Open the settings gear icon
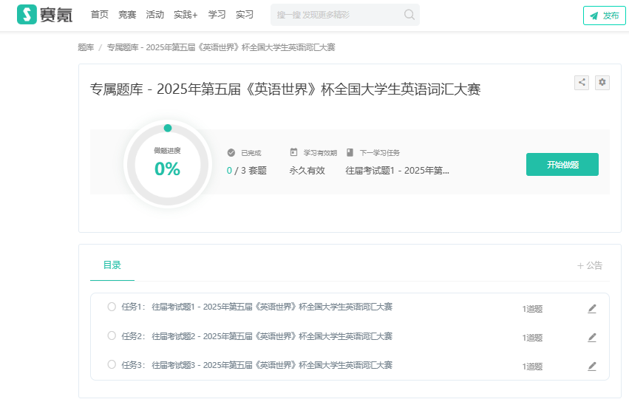This screenshot has height=402, width=629. 602,82
